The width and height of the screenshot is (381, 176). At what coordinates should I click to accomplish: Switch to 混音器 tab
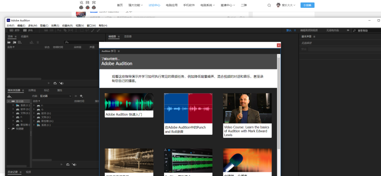128,37
